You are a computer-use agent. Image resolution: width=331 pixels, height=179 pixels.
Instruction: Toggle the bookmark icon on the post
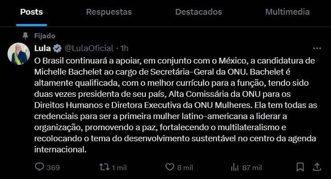(300, 167)
